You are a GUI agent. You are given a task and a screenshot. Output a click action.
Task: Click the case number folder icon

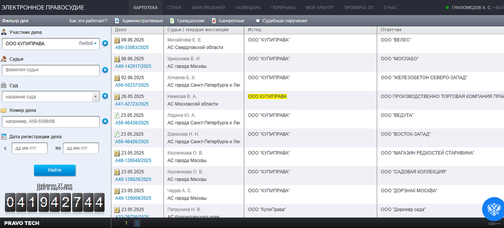click(x=4, y=111)
